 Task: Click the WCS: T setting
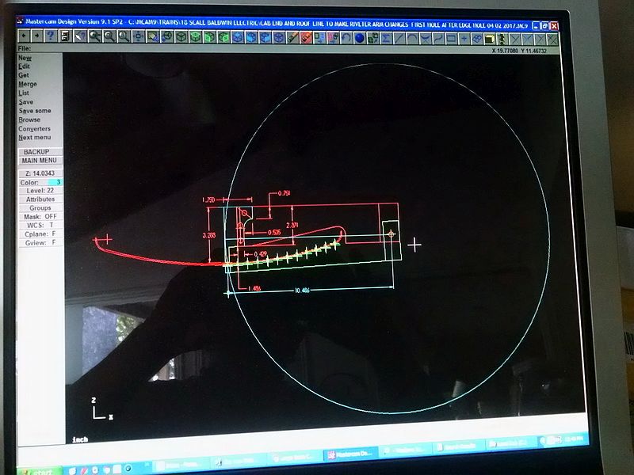coord(40,225)
